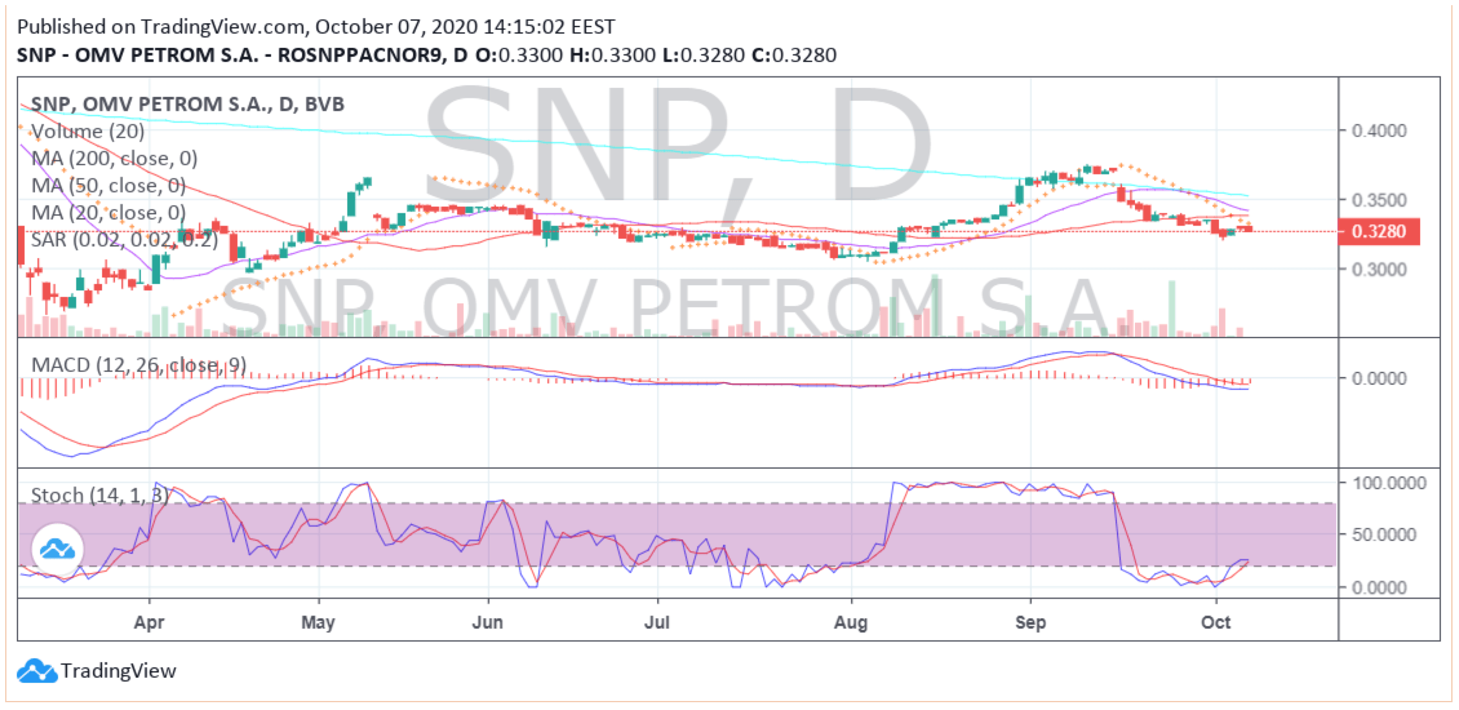The width and height of the screenshot is (1459, 710).
Task: Click the Sep label on the time axis
Action: 1030,623
